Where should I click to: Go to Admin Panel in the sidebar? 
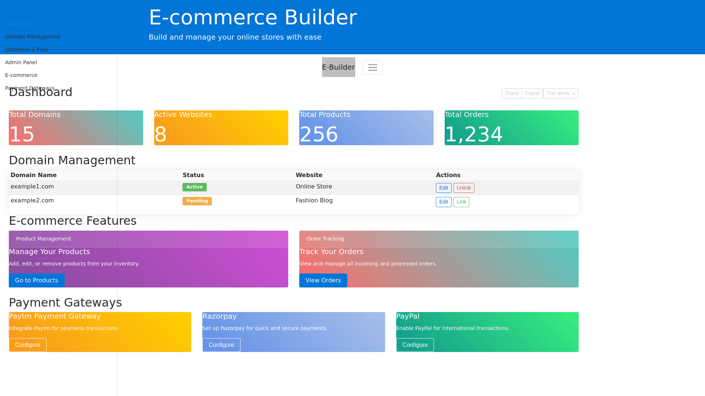click(x=21, y=63)
